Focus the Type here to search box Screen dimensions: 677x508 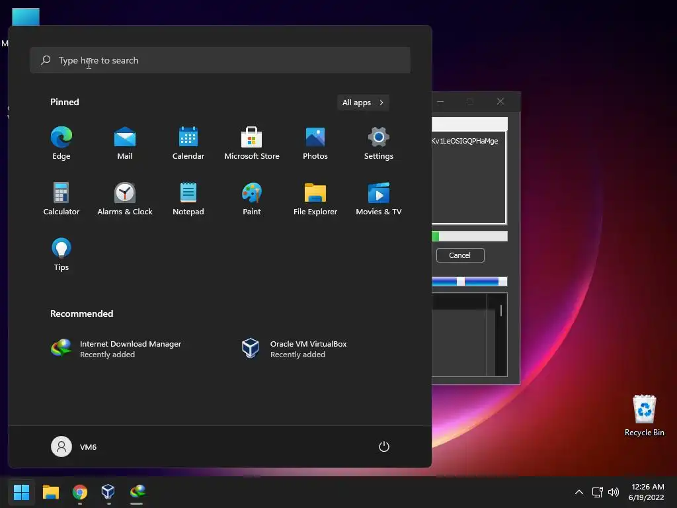tap(220, 60)
